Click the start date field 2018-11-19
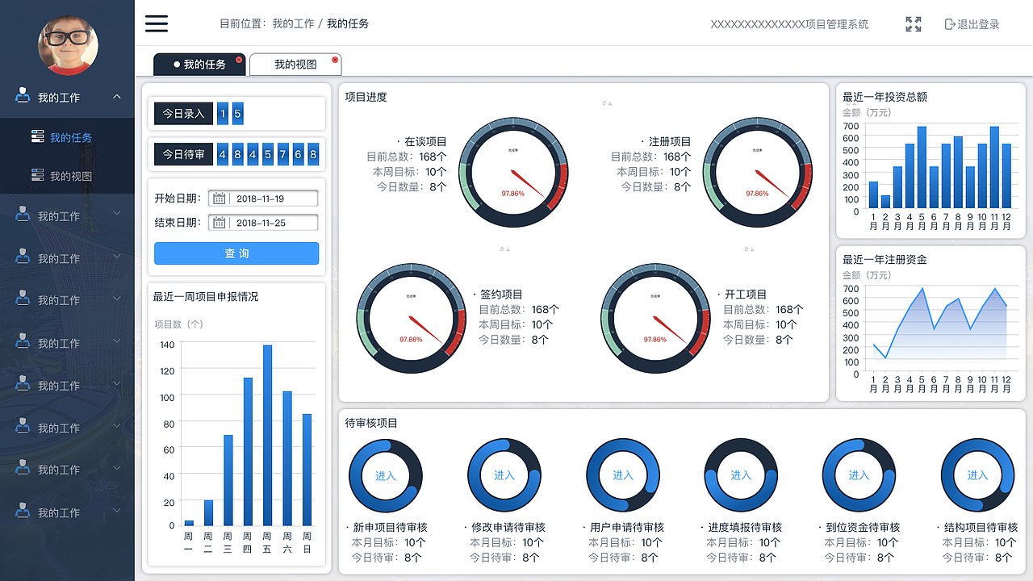The height and width of the screenshot is (581, 1033). tap(263, 199)
